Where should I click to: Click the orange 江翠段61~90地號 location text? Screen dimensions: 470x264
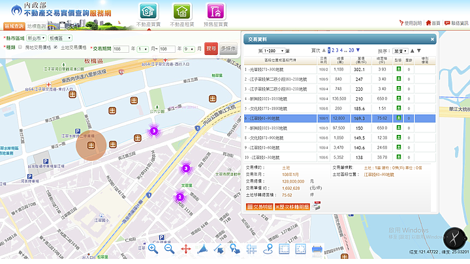tap(379, 175)
